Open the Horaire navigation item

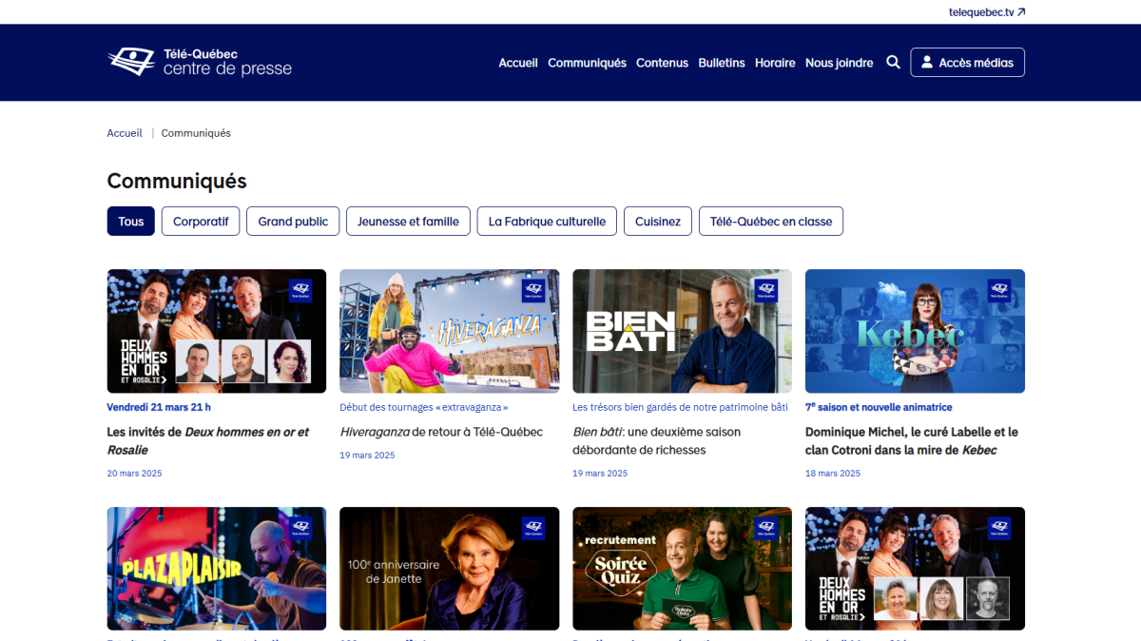[775, 63]
